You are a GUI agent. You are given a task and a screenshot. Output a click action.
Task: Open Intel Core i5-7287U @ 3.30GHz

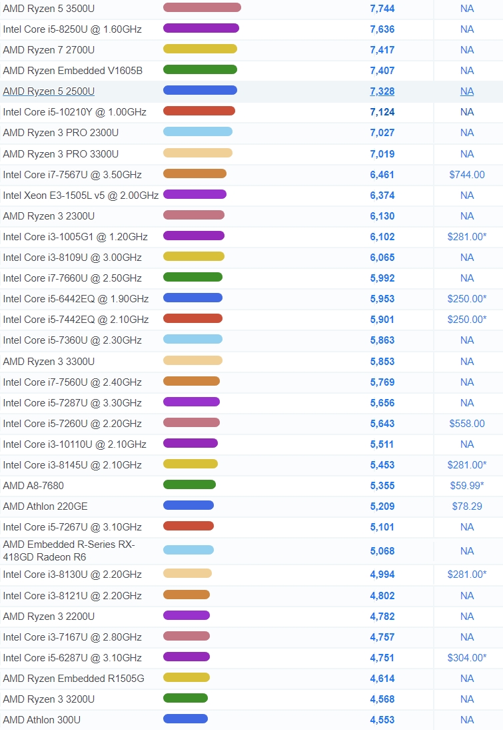[72, 403]
